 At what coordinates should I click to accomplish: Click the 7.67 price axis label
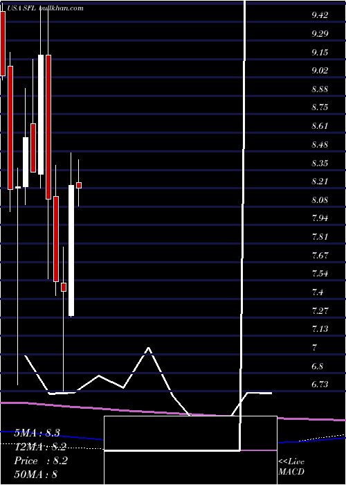[320, 256]
